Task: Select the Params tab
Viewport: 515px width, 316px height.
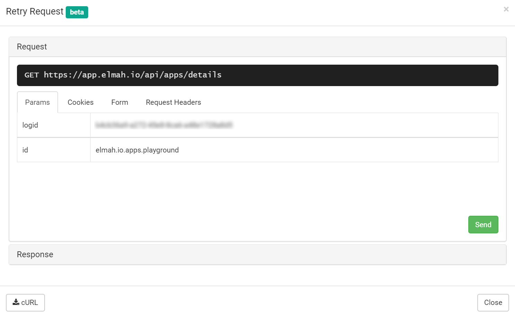Action: click(37, 102)
